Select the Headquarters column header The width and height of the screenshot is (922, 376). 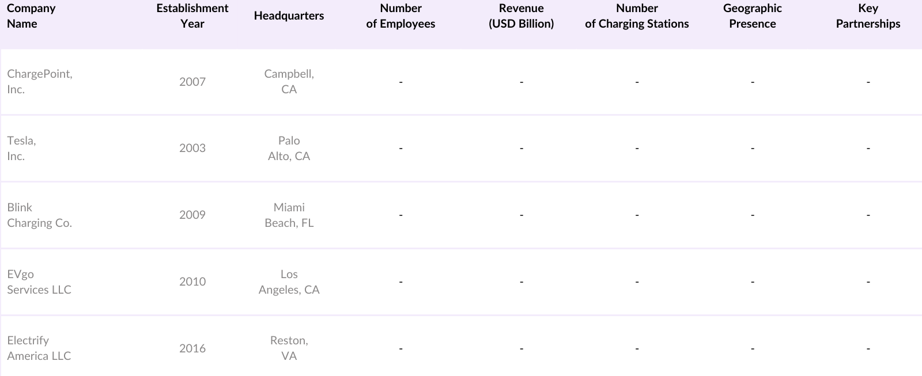coord(289,16)
